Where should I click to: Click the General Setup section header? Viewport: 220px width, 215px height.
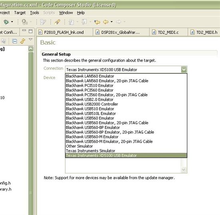click(x=56, y=54)
